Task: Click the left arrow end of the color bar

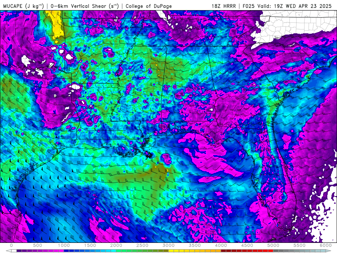Action: (8, 251)
